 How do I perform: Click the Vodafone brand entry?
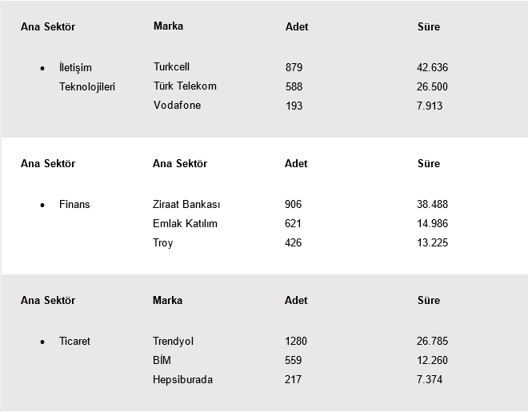pos(177,105)
